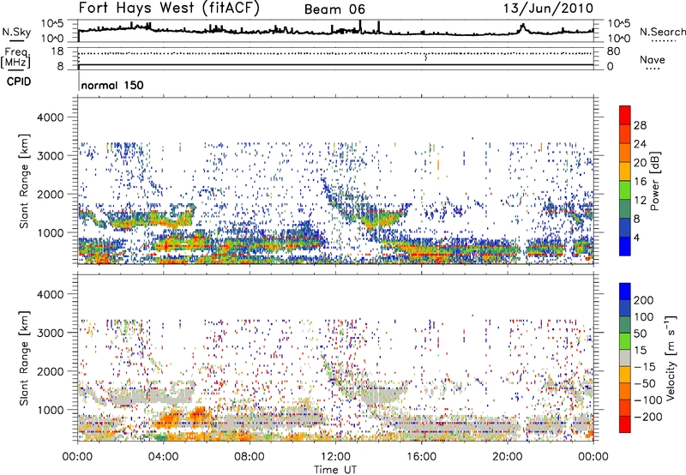Viewport: 686px width, 475px height.
Task: Click the 'N.Sky' legend label
Action: [x=16, y=32]
